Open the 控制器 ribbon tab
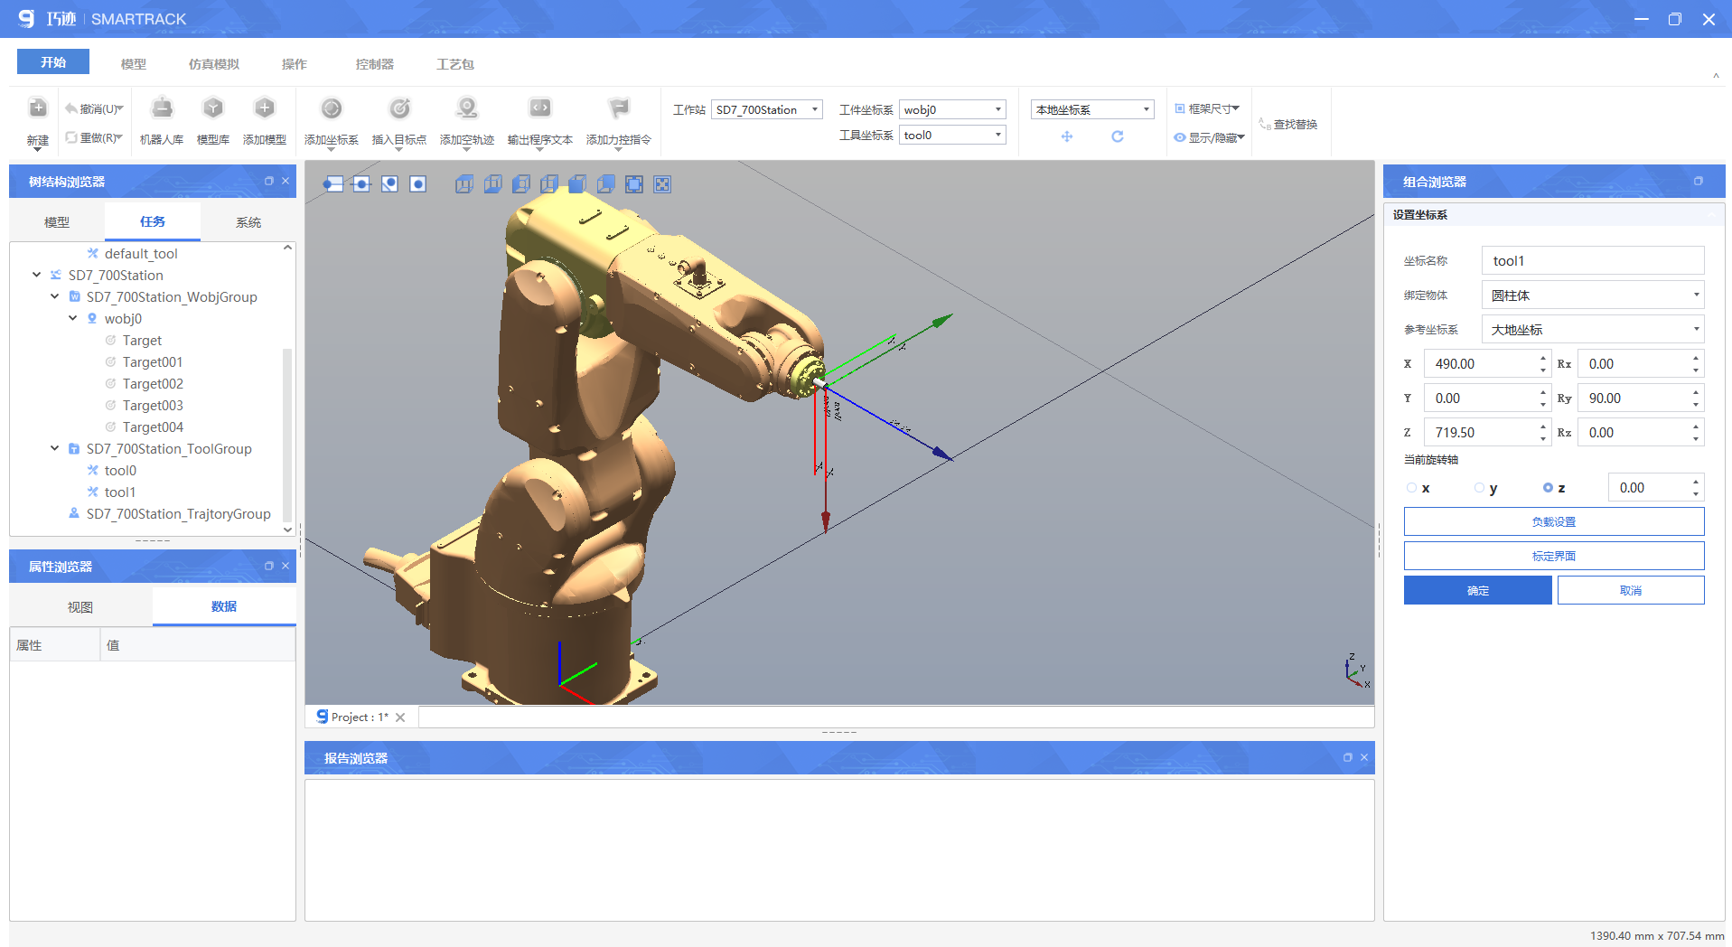The height and width of the screenshot is (947, 1732). [375, 64]
